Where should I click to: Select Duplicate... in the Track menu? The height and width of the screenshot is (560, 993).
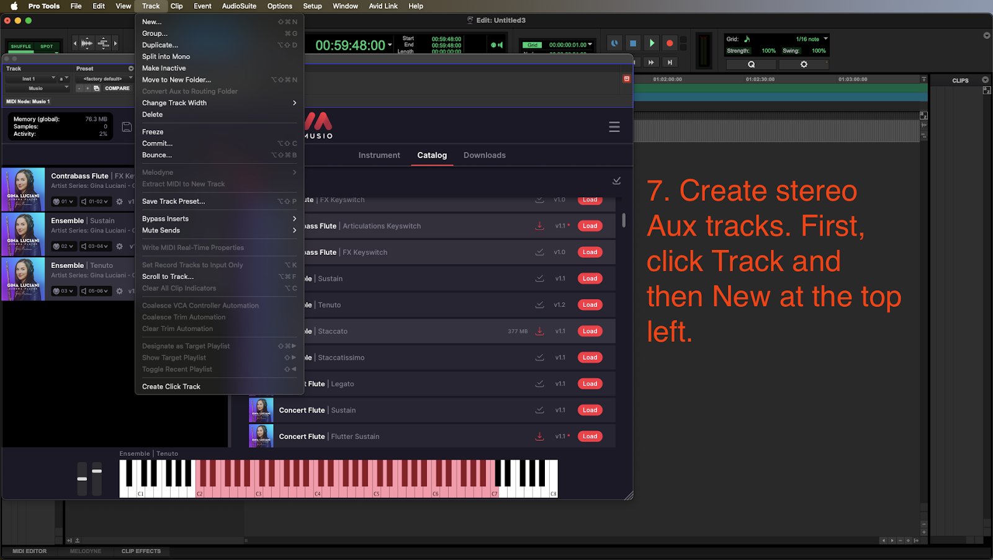pos(219,45)
